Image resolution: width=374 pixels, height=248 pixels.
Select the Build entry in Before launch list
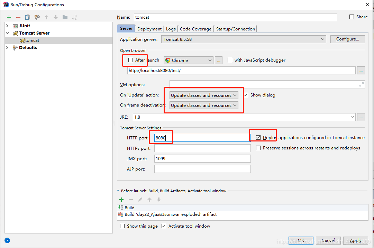243,208
